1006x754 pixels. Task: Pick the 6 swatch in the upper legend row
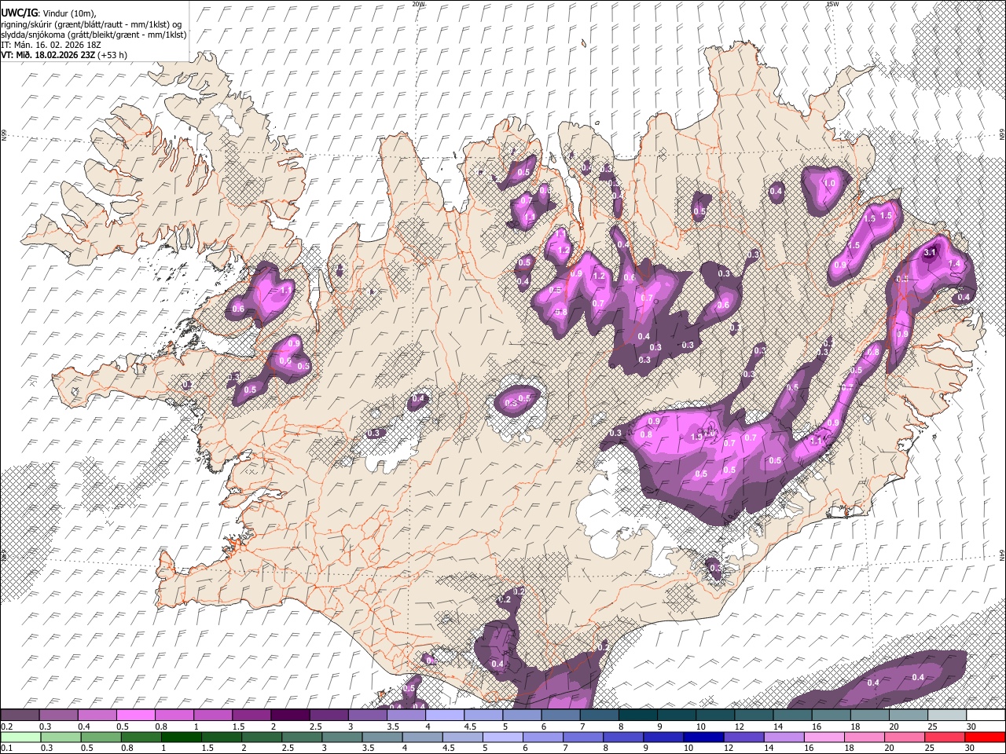click(x=559, y=716)
